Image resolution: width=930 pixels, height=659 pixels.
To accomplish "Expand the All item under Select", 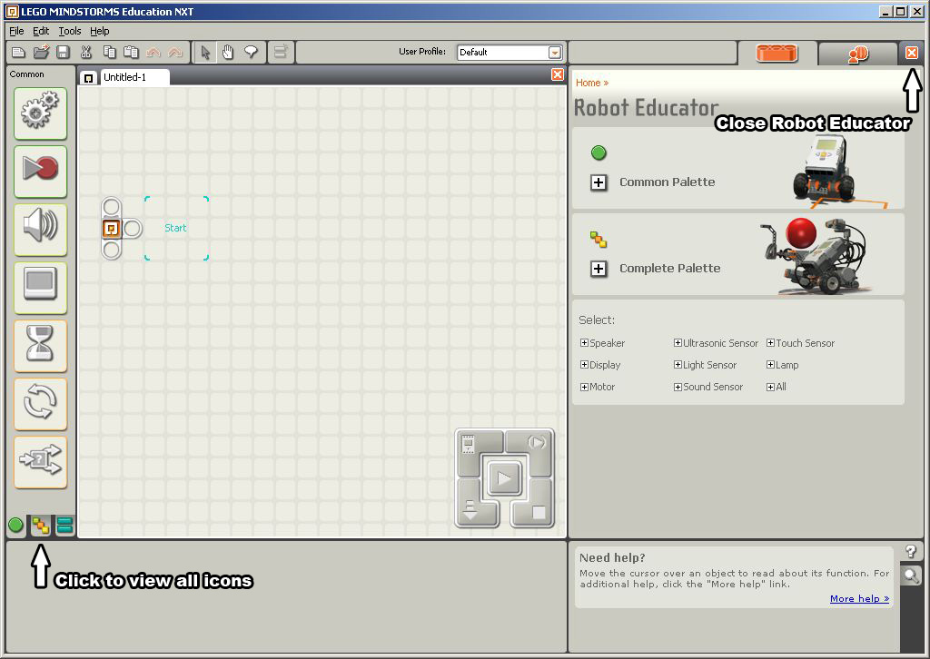I will (770, 387).
